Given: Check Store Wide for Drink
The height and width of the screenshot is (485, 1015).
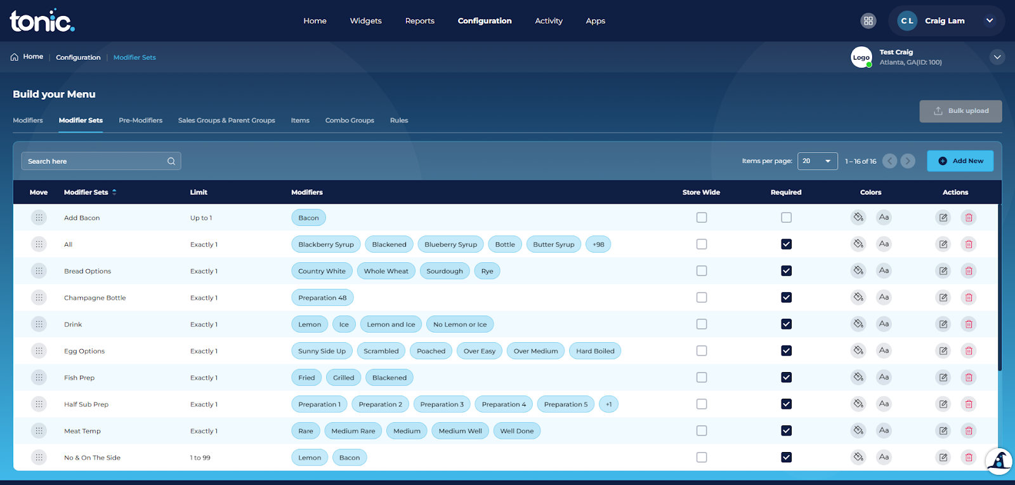Looking at the screenshot, I should click(x=702, y=324).
